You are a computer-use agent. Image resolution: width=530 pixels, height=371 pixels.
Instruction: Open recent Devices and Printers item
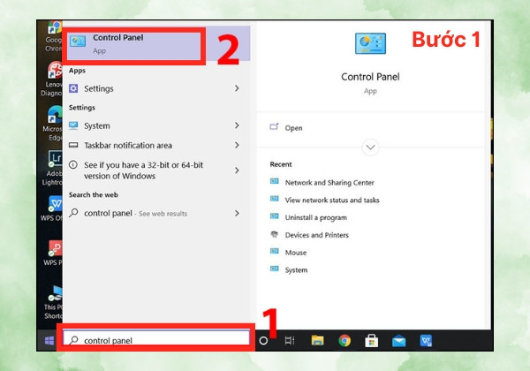tap(317, 235)
